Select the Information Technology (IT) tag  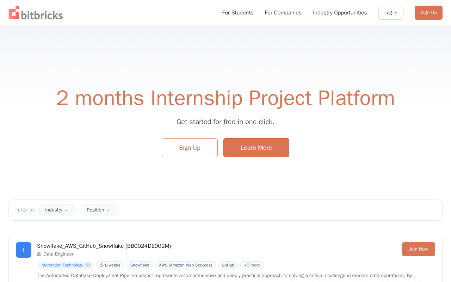pyautogui.click(x=65, y=265)
